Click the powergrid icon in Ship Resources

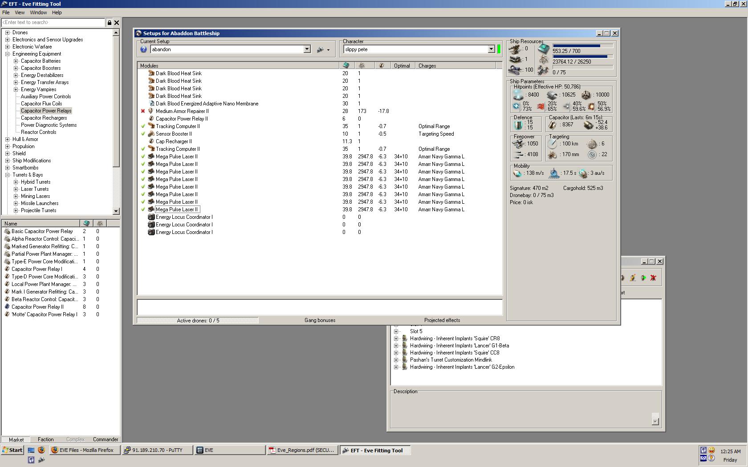click(x=543, y=59)
